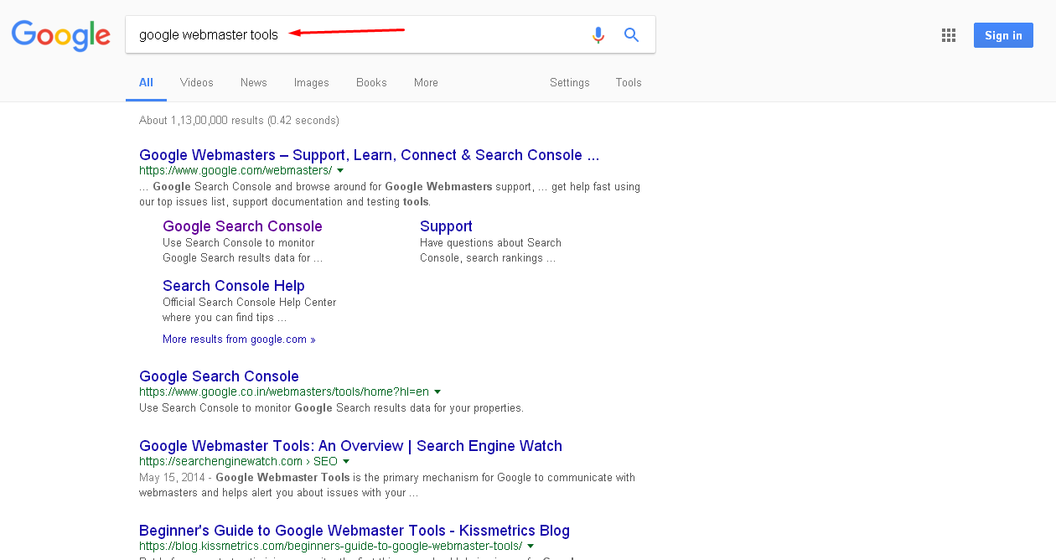Viewport: 1056px width, 560px height.
Task: Open the Google apps grid
Action: click(x=949, y=35)
